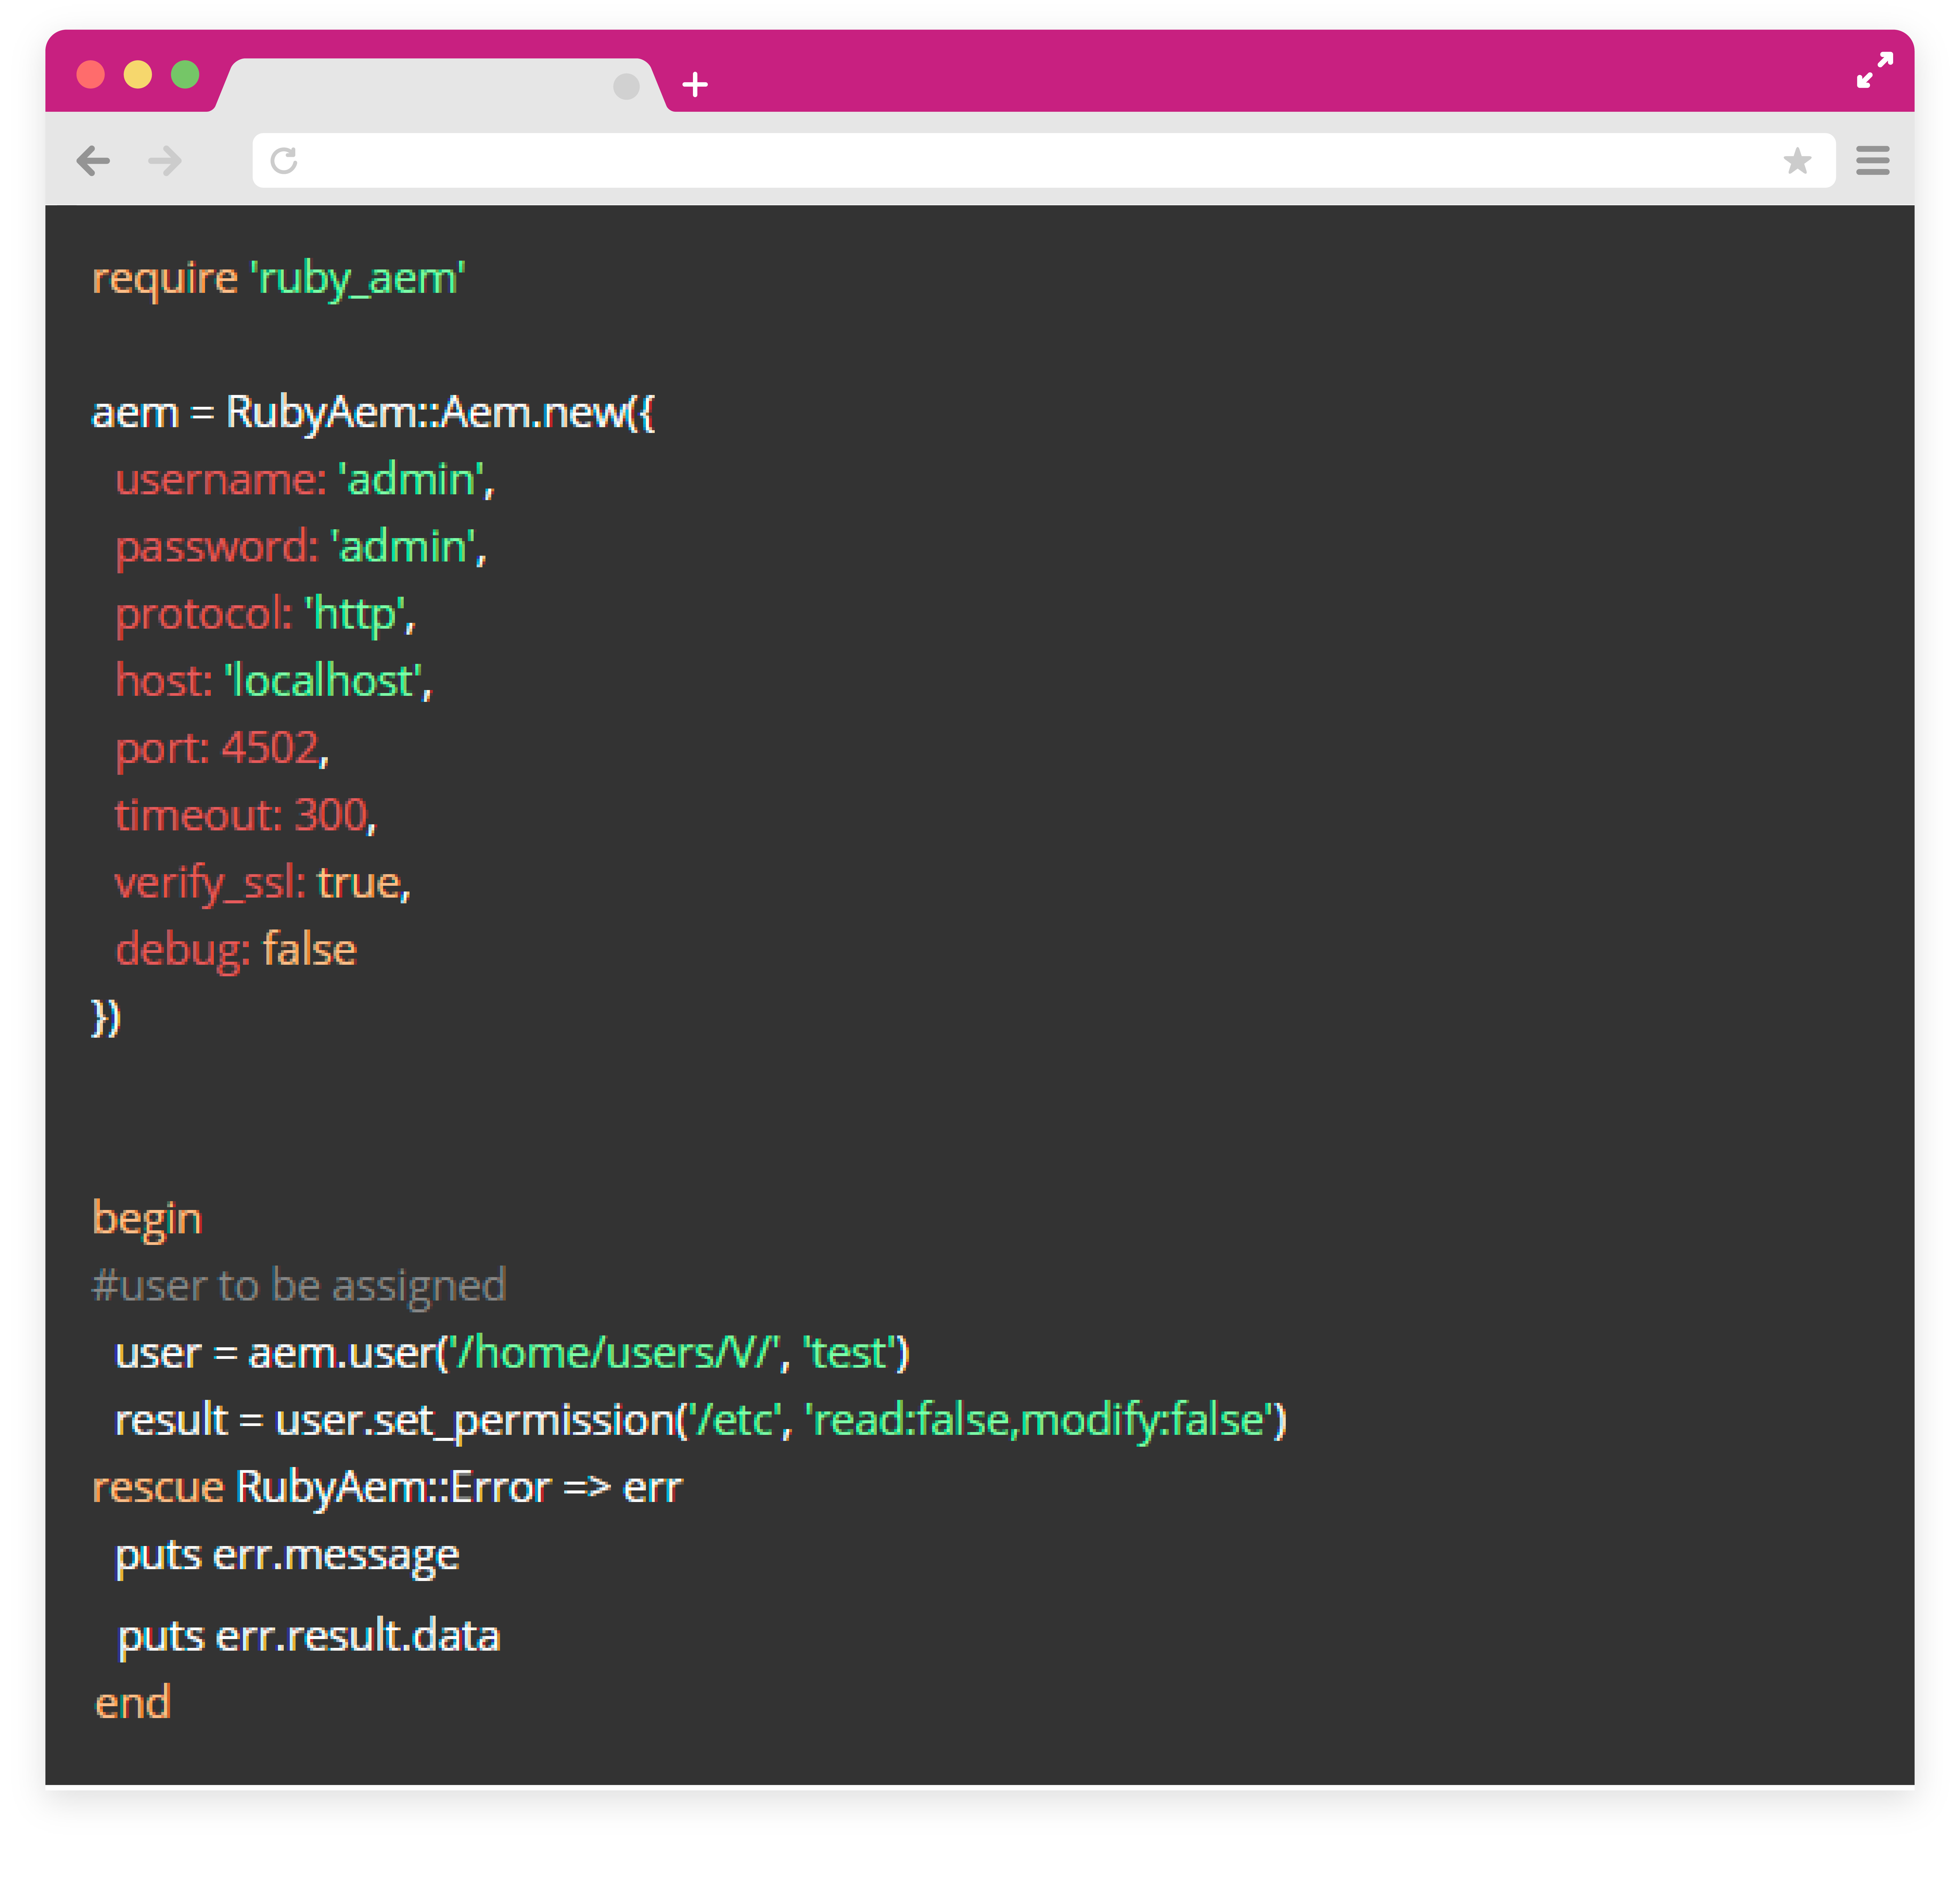This screenshot has width=1960, height=1881.
Task: Open a new tab with plus icon
Action: [695, 85]
